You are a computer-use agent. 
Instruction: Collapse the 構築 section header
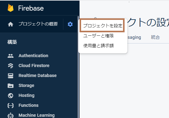click(12, 42)
